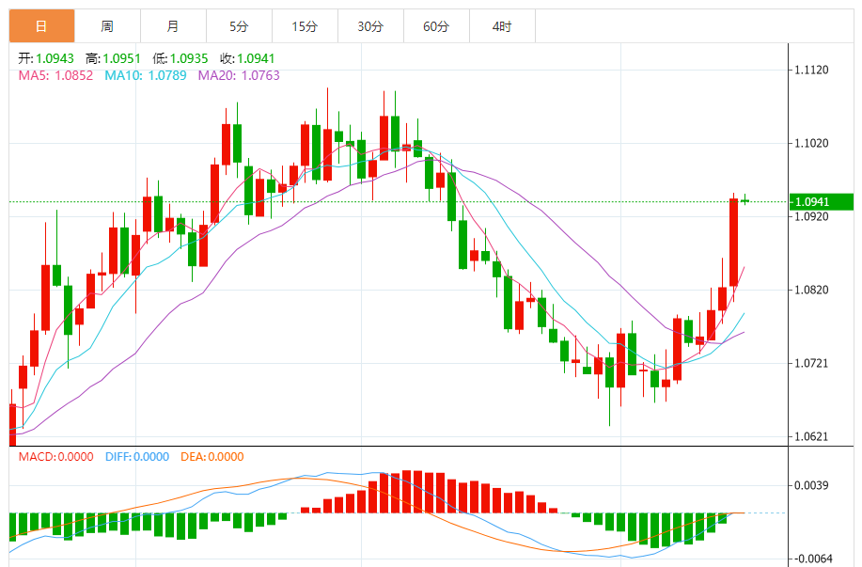The height and width of the screenshot is (567, 862).
Task: Click the 低:1.0935 low price text
Action: [180, 58]
